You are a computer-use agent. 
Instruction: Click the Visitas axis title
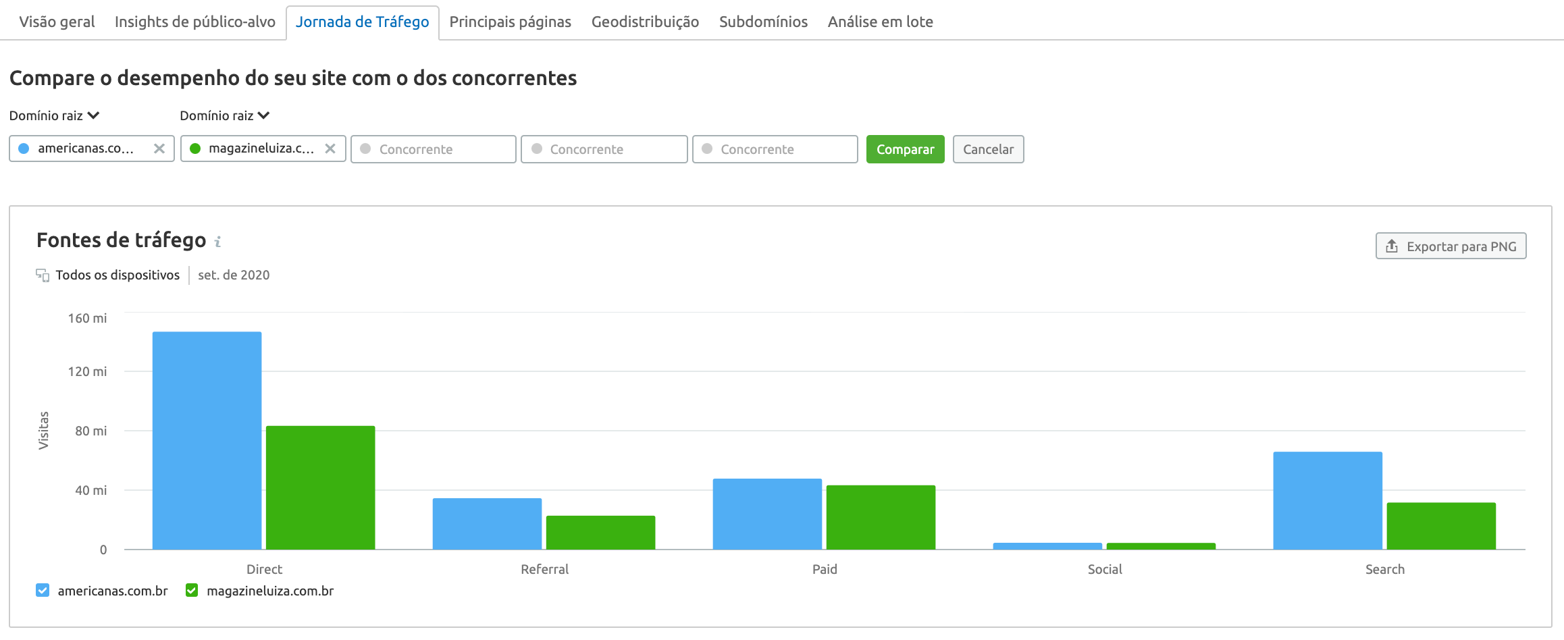coord(44,431)
